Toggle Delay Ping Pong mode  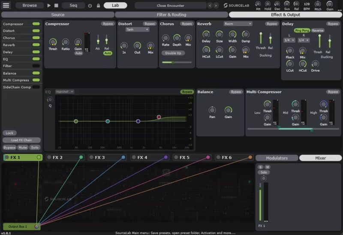click(x=302, y=30)
